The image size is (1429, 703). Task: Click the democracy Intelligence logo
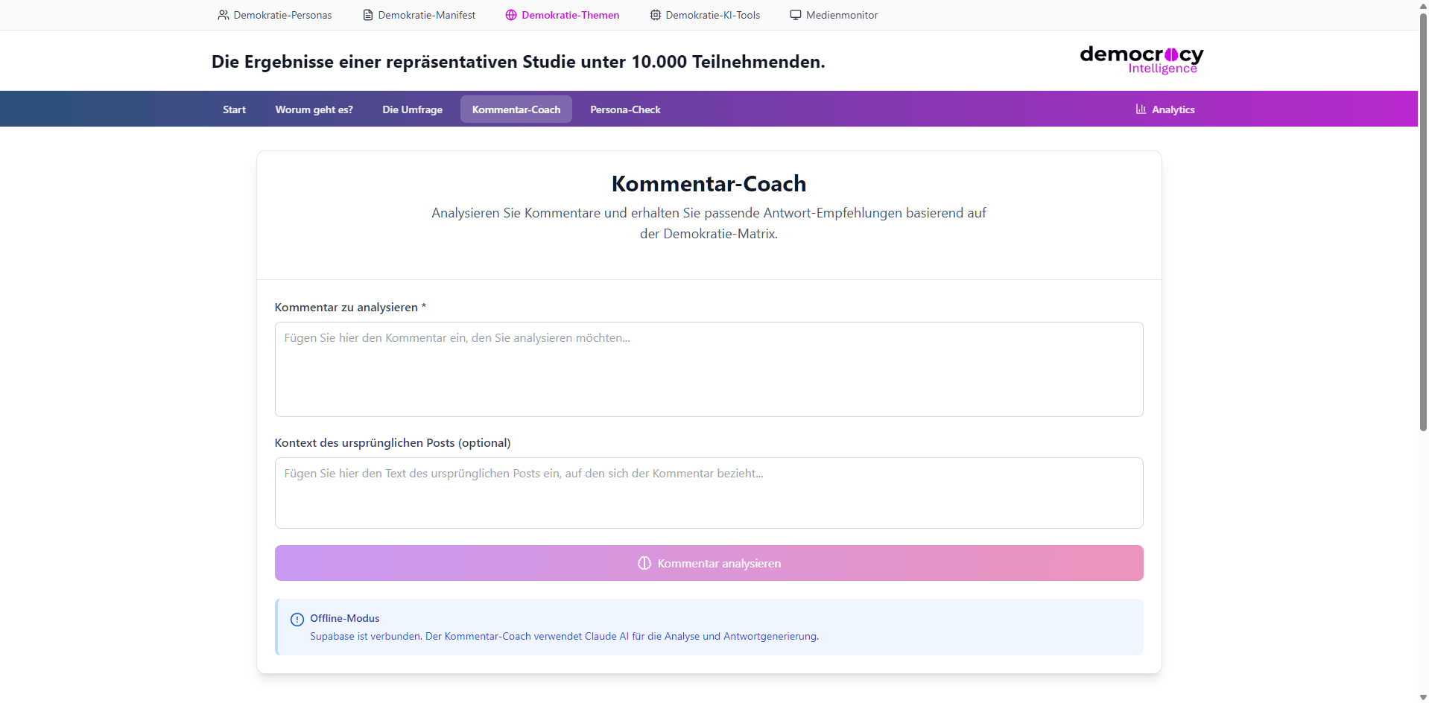[x=1141, y=60]
